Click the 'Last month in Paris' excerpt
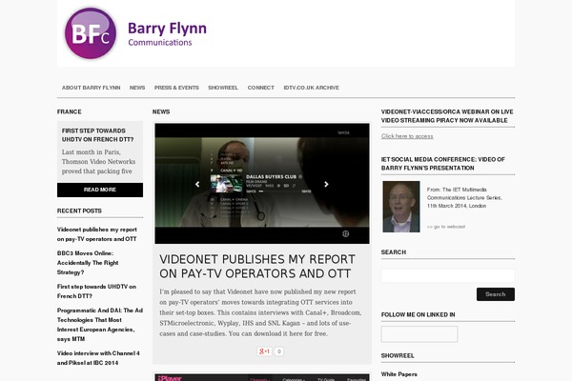Image resolution: width=572 pixels, height=381 pixels. tap(98, 162)
